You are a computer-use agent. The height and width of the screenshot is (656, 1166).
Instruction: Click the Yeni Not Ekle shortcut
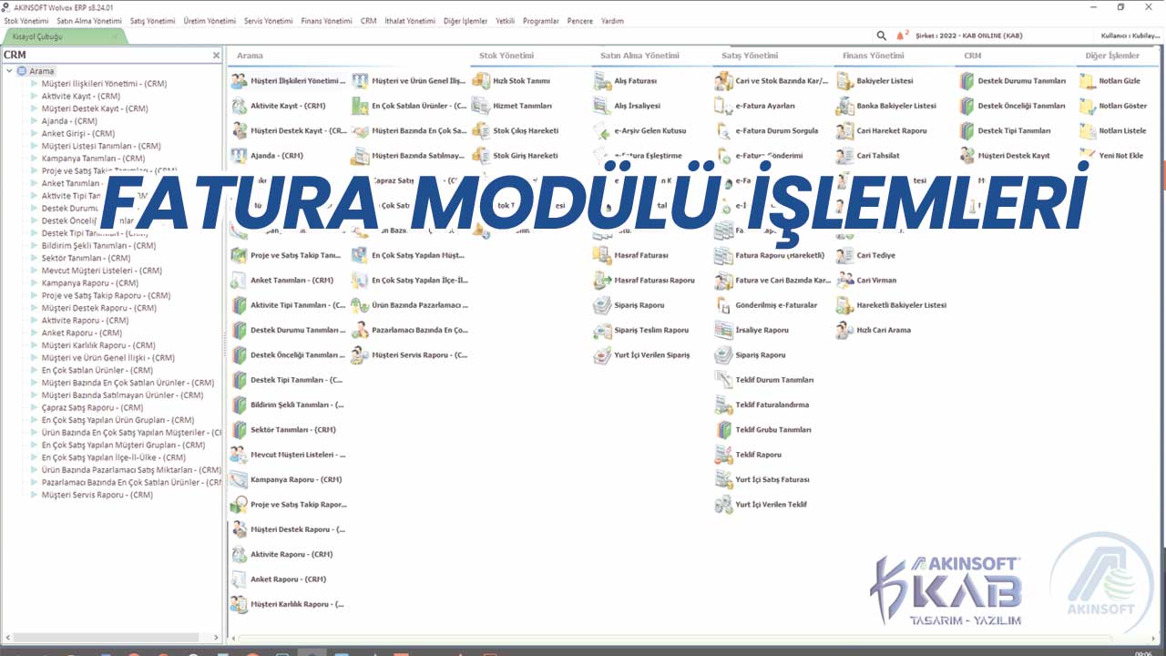click(1111, 156)
